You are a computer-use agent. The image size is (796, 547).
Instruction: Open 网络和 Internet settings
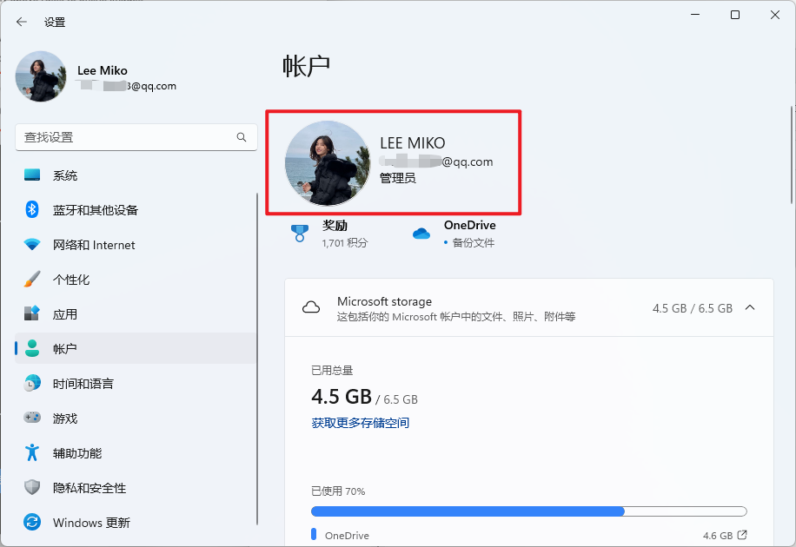click(x=136, y=245)
